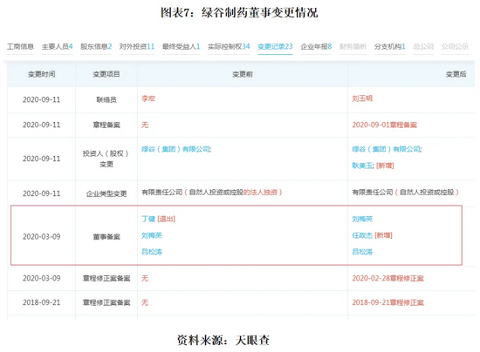Click 刘梅英 link in 变更前 column
Image resolution: width=480 pixels, height=352 pixels.
click(x=152, y=235)
